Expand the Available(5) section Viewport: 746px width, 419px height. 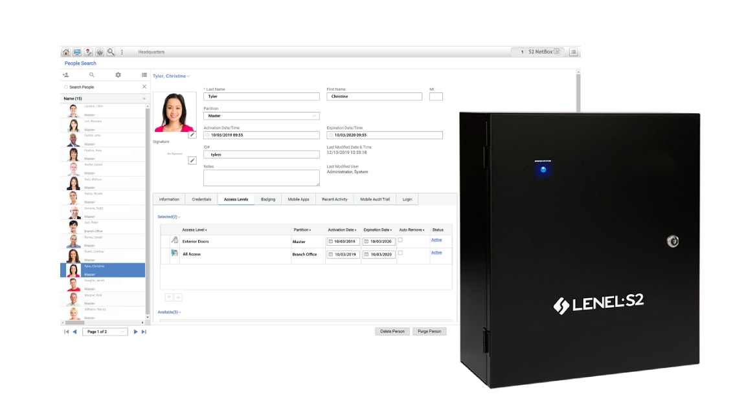(x=169, y=312)
